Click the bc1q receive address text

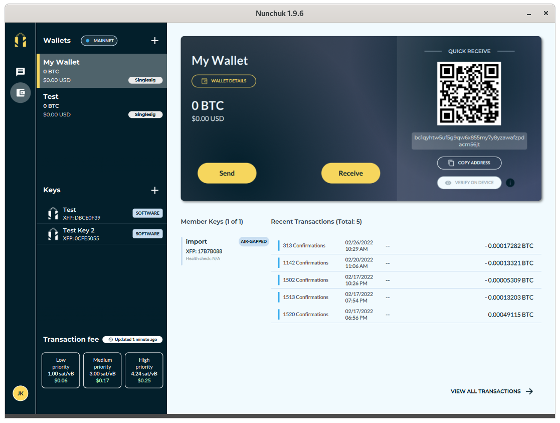[x=469, y=141]
